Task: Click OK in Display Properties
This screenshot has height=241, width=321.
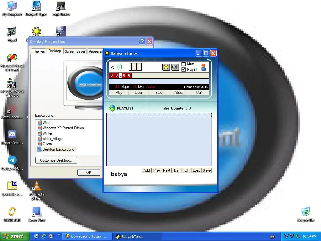Action: pyautogui.click(x=89, y=172)
